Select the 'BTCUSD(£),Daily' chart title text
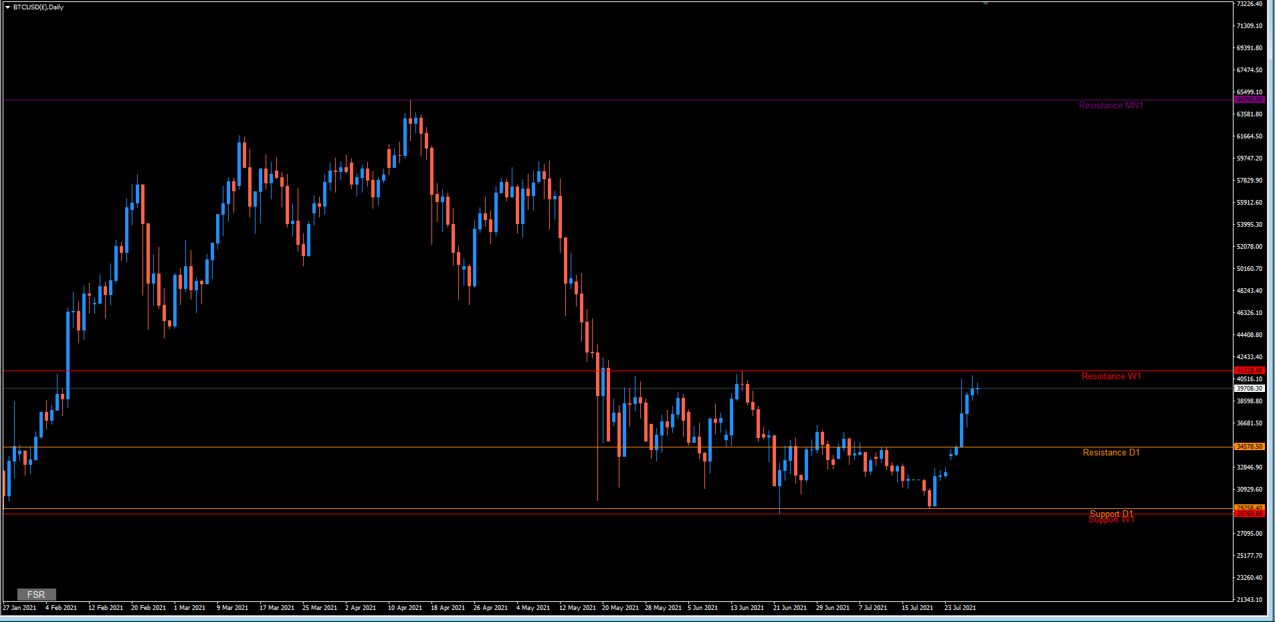The width and height of the screenshot is (1275, 622). tap(38, 7)
